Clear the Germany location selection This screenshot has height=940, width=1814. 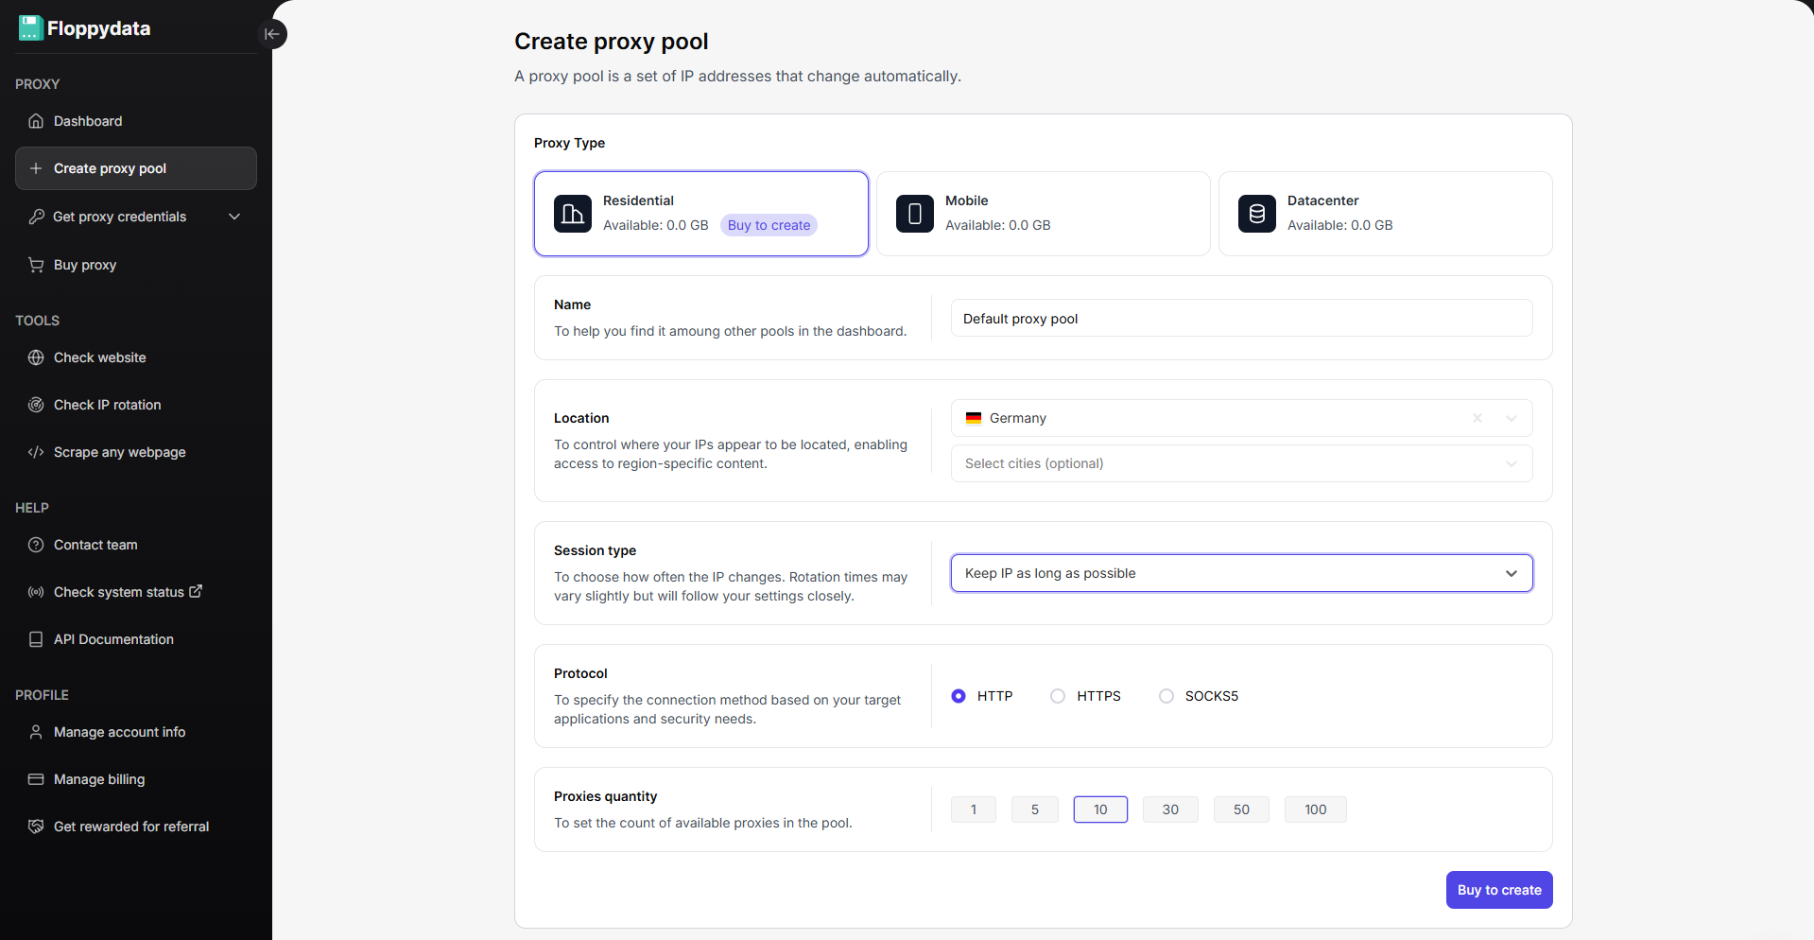click(1477, 418)
